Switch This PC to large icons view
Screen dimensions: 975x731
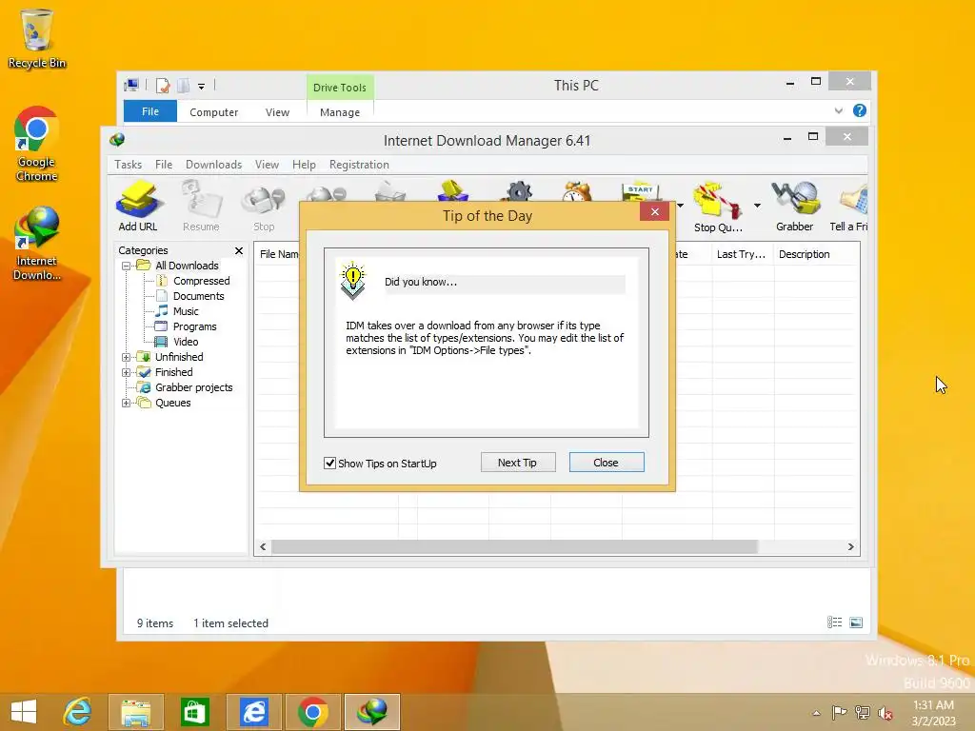point(856,622)
